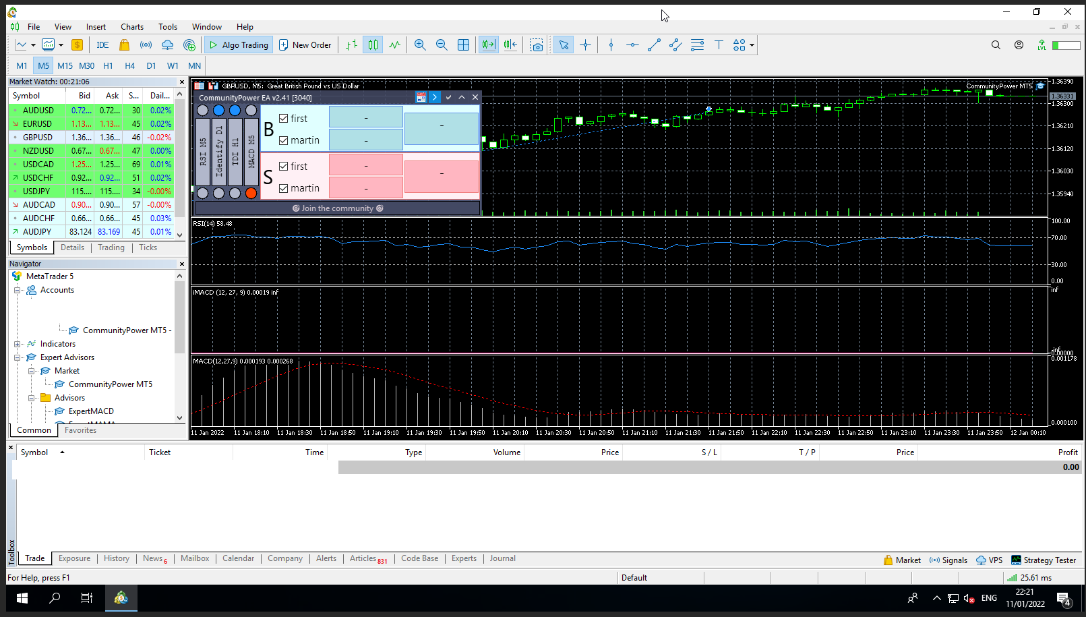Toggle the blue circle above IDI H1
Viewport: 1086px width, 617px height.
point(235,110)
